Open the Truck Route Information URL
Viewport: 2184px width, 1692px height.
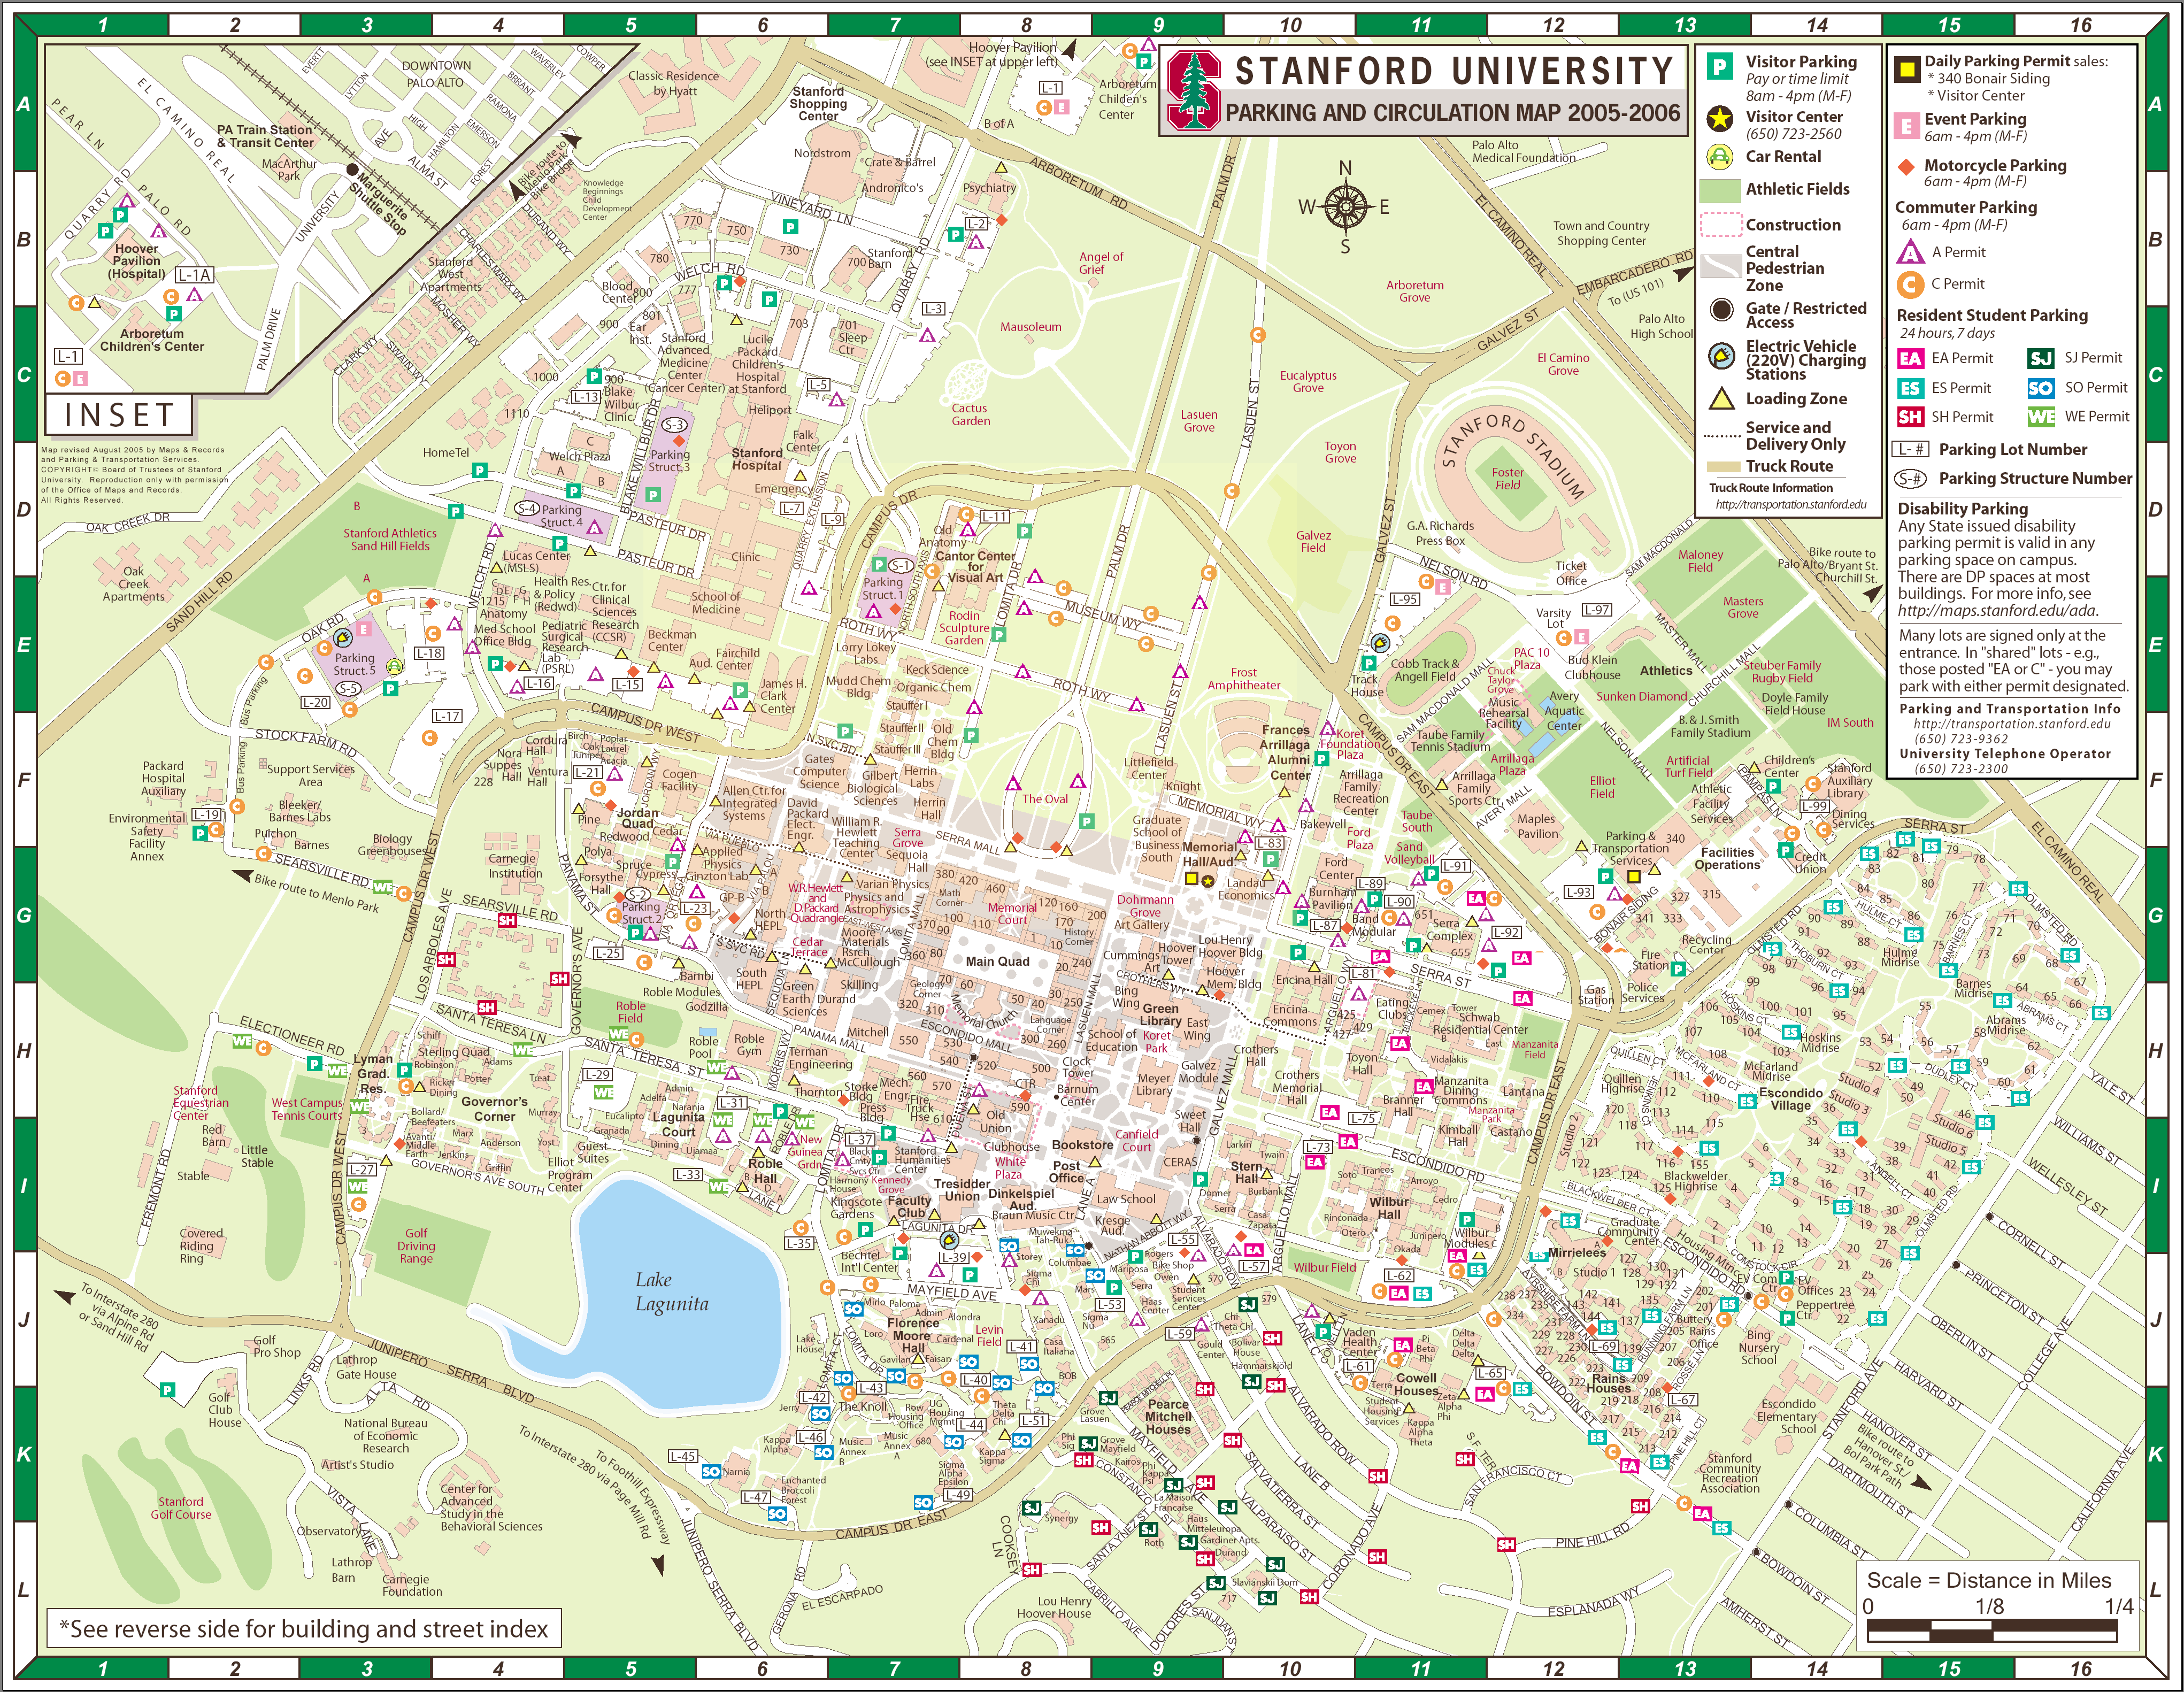click(x=1790, y=505)
